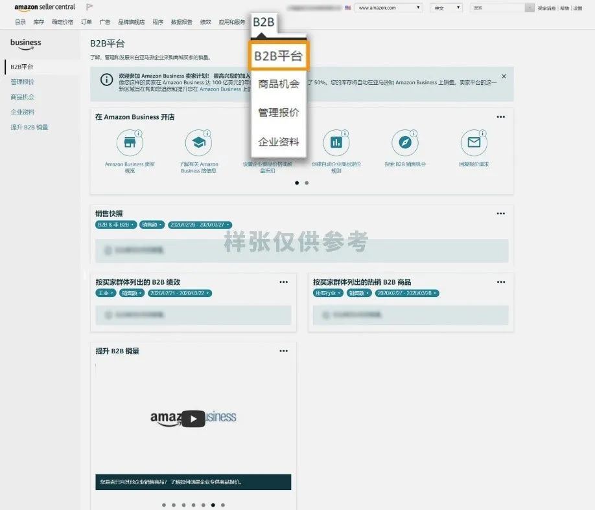
Task: Open date range 2020/02/21 - 2020/03/22
Action: (180, 293)
